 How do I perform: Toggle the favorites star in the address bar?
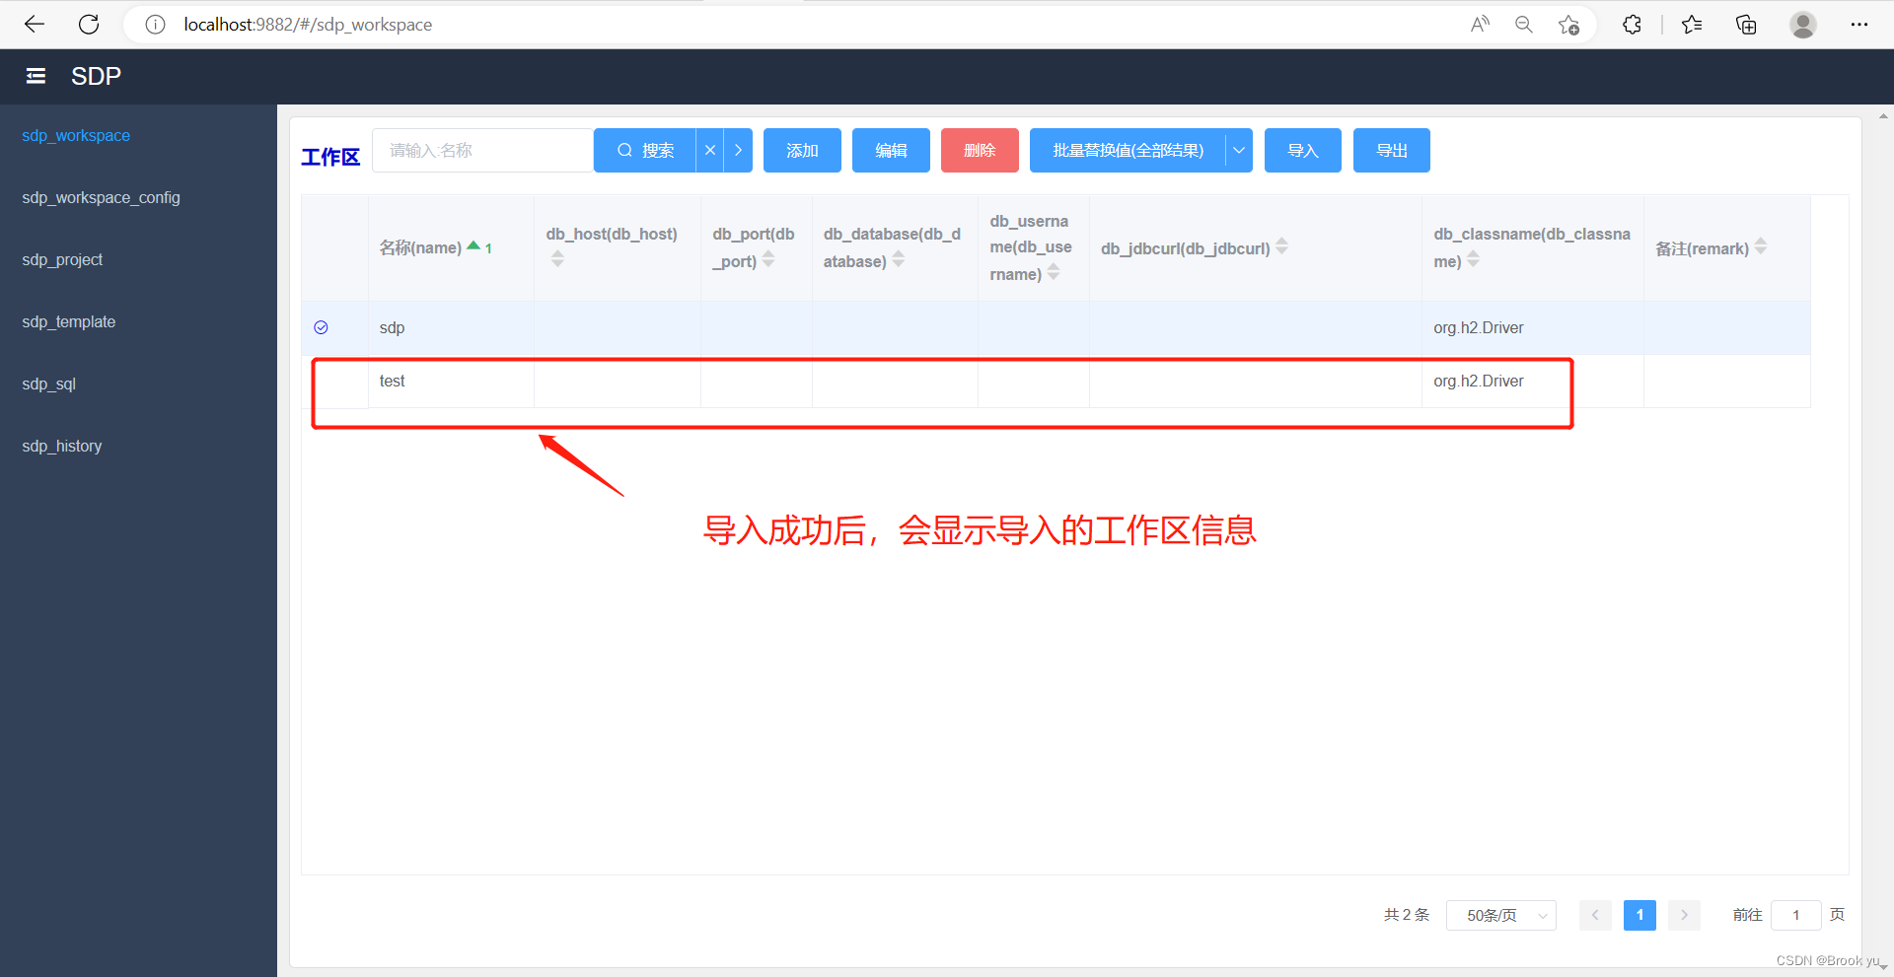pos(1568,25)
